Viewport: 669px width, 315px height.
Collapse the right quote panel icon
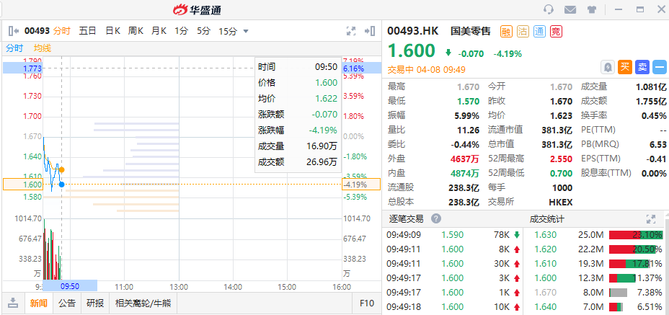point(370,31)
